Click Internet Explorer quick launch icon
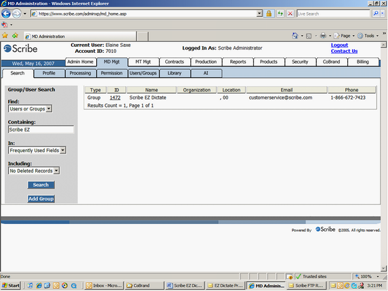This screenshot has width=388, height=291. [x=39, y=286]
